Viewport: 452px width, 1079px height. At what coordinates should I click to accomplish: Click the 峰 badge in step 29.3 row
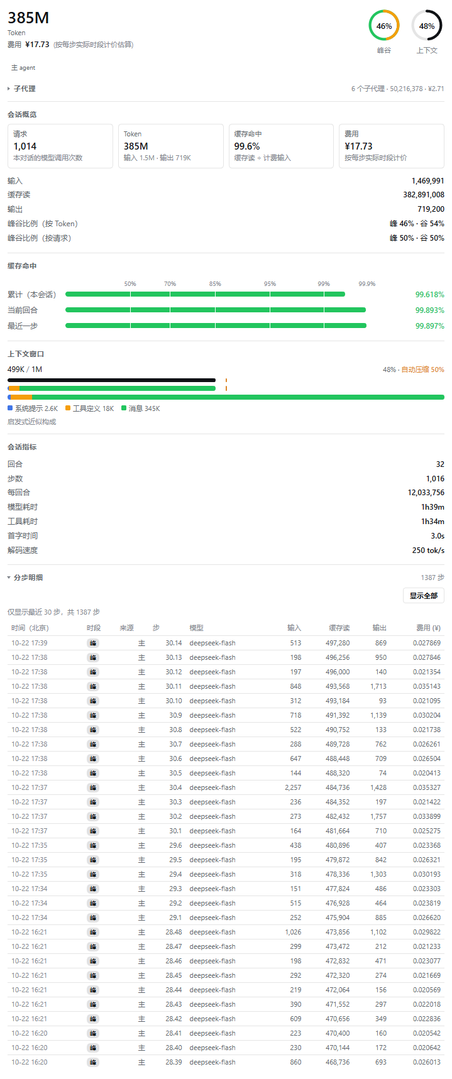(x=93, y=889)
